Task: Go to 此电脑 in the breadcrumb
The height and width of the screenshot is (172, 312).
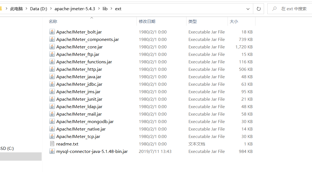Action: coord(16,9)
